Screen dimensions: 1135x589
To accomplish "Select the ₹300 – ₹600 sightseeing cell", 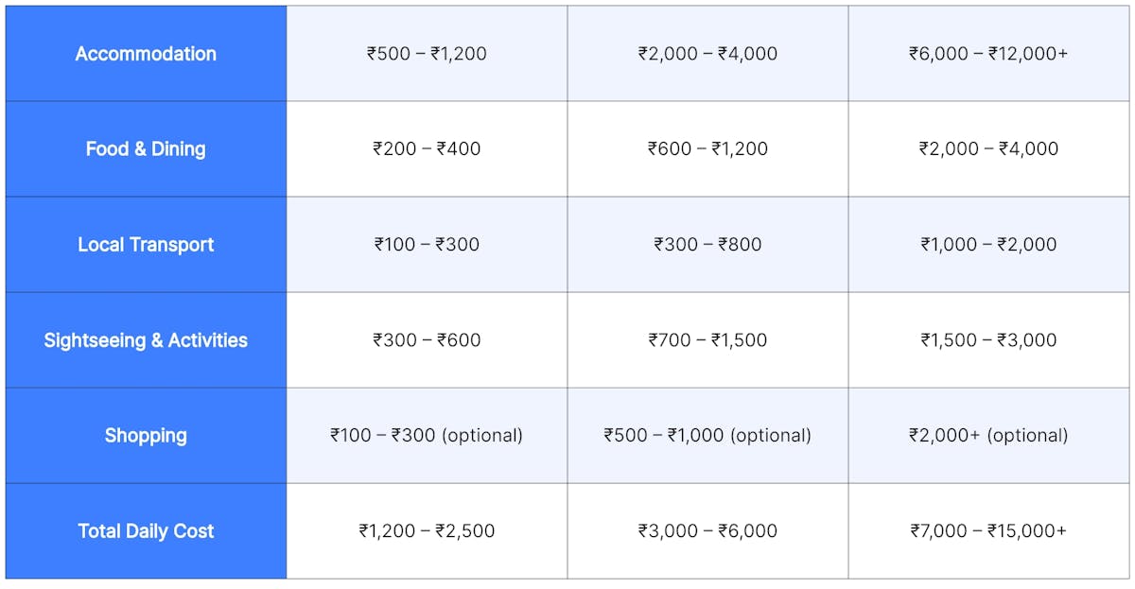I will pyautogui.click(x=427, y=340).
